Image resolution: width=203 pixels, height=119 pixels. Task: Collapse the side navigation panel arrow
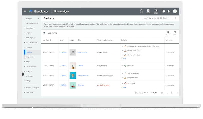point(23,74)
